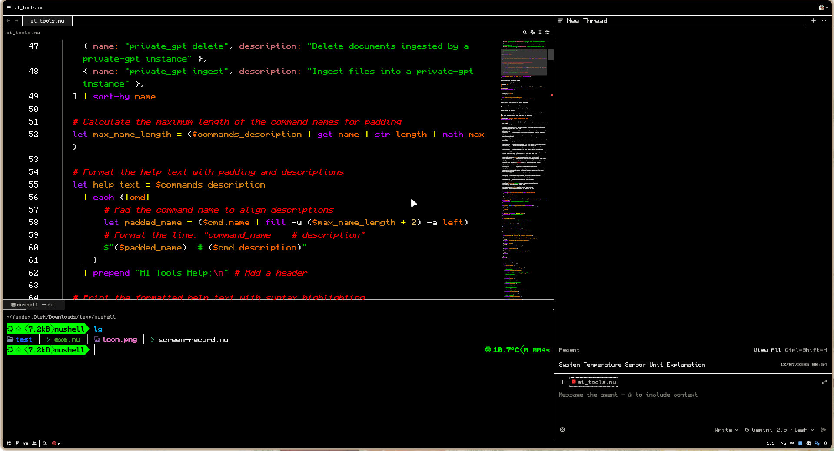Toggle the agent panel sparkle icon
This screenshot has width=834, height=451.
817,443
